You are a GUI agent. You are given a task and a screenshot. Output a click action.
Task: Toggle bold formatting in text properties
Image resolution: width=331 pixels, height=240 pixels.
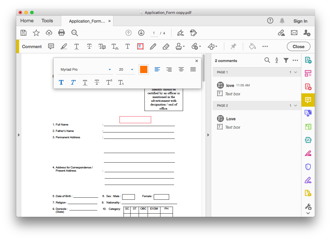click(61, 82)
